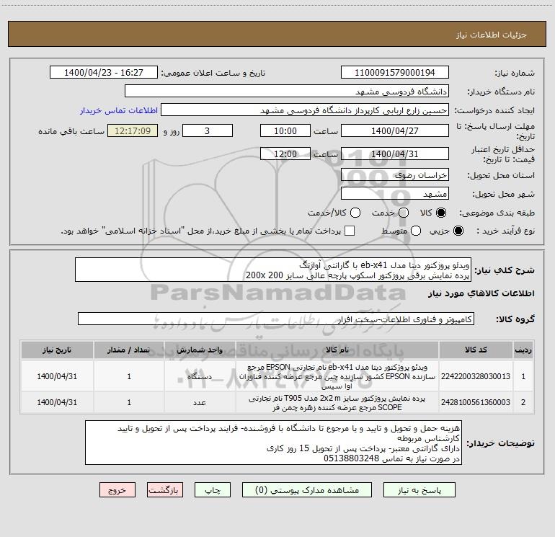Image resolution: width=555 pixels, height=537 pixels.
Task: Click the delivery province field خراسان رضوی
Action: pos(395,174)
